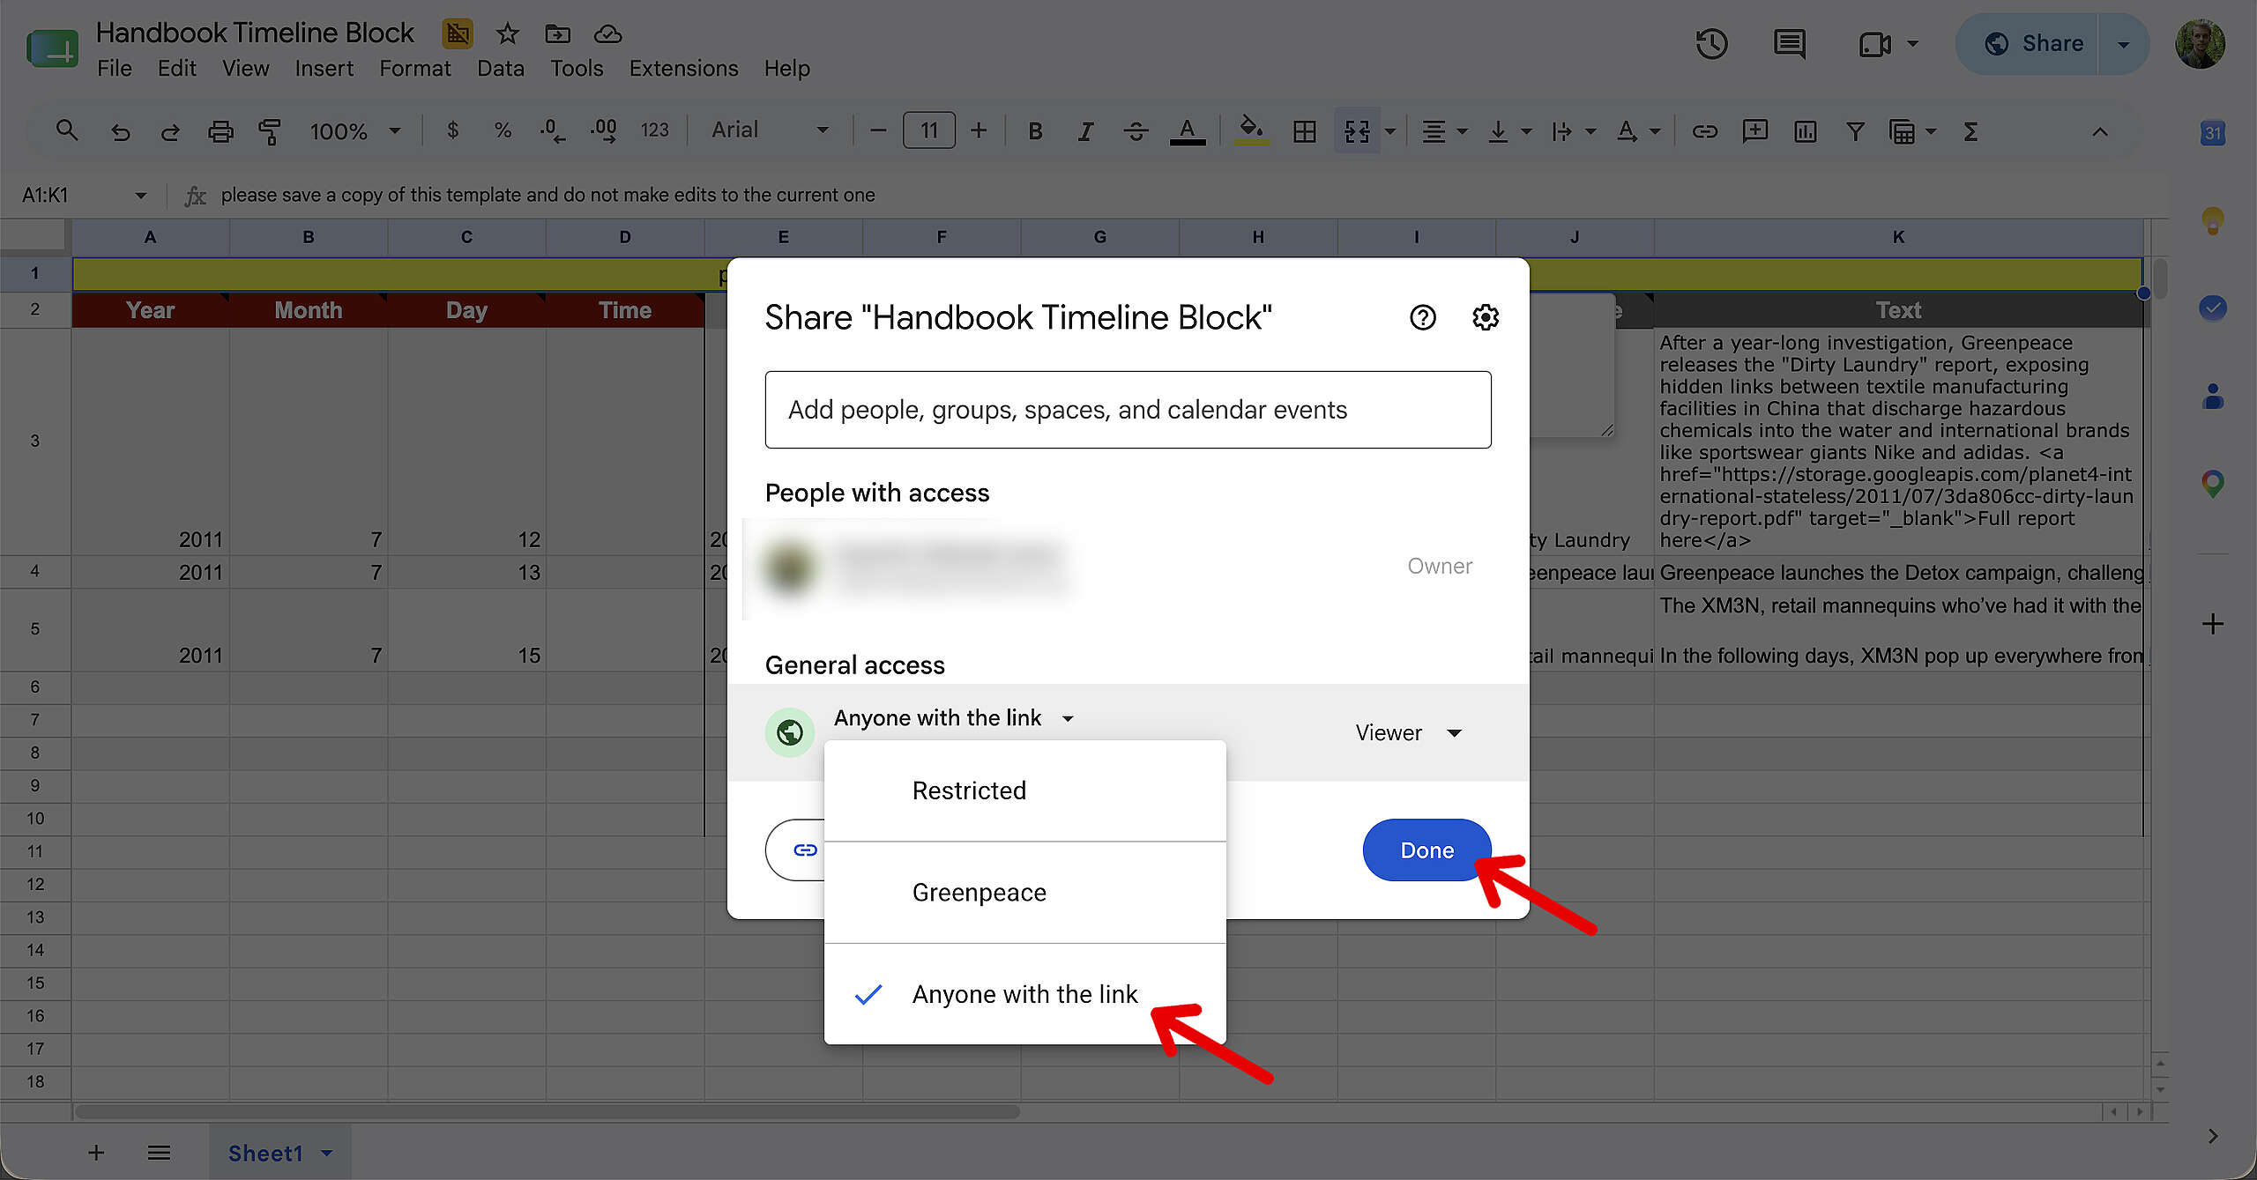Open sharing help question mark icon
Screen dimensions: 2257x1180
pos(1422,317)
